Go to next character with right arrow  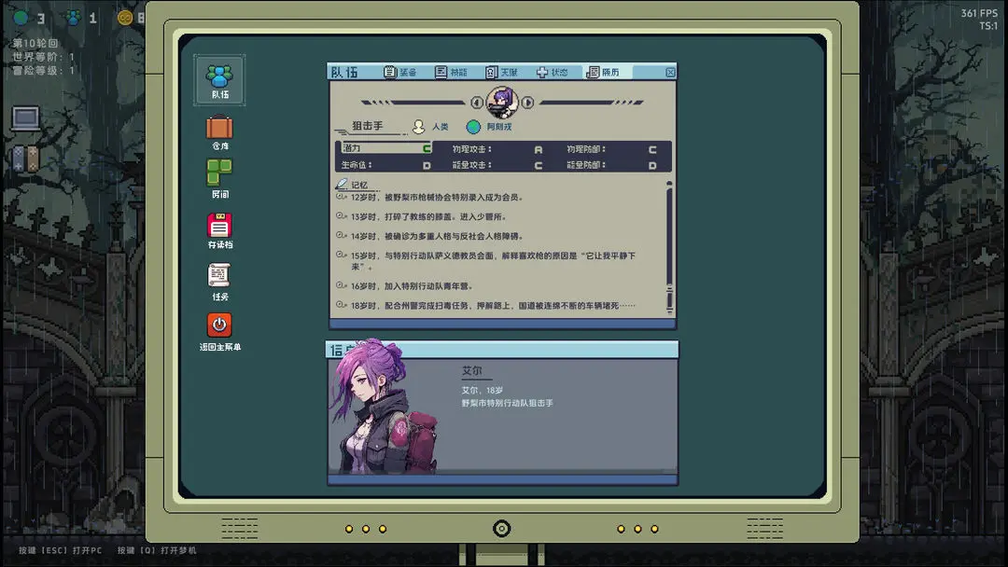[x=527, y=102]
